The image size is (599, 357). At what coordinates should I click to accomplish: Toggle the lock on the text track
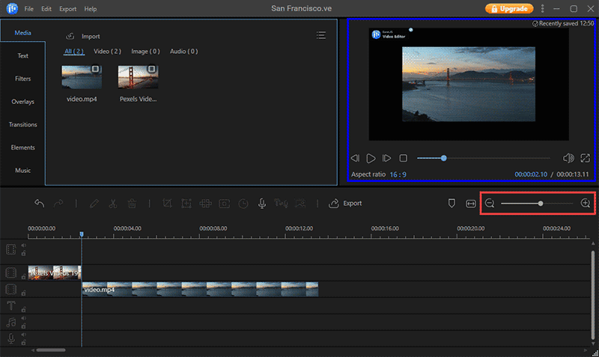pos(24,308)
